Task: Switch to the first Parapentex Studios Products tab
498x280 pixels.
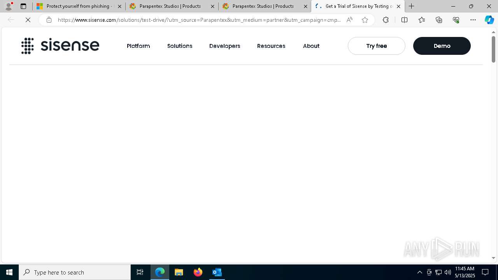Action: pos(172,6)
